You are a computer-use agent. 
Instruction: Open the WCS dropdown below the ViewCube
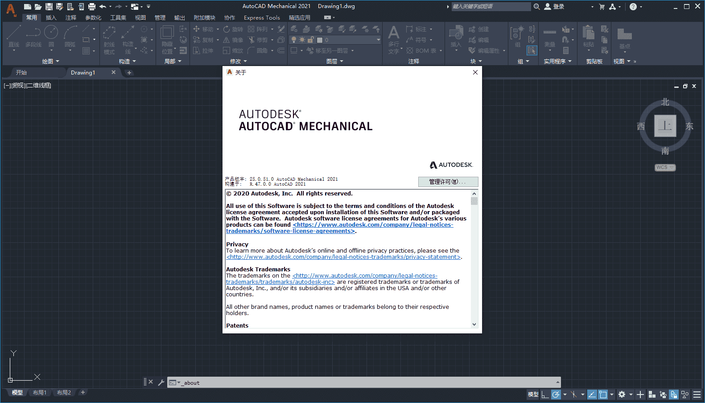[x=665, y=167]
